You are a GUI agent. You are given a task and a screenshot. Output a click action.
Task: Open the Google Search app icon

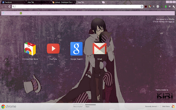click(76, 49)
